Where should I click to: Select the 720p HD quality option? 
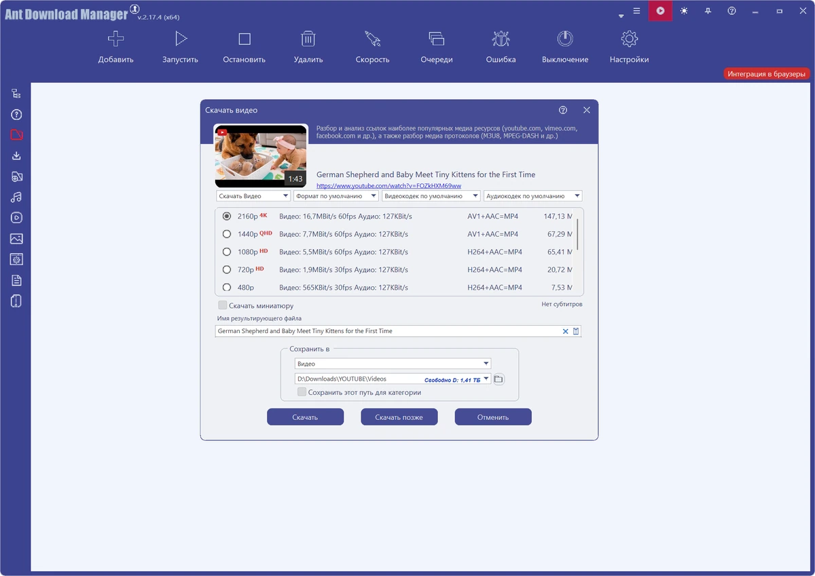[x=227, y=270]
